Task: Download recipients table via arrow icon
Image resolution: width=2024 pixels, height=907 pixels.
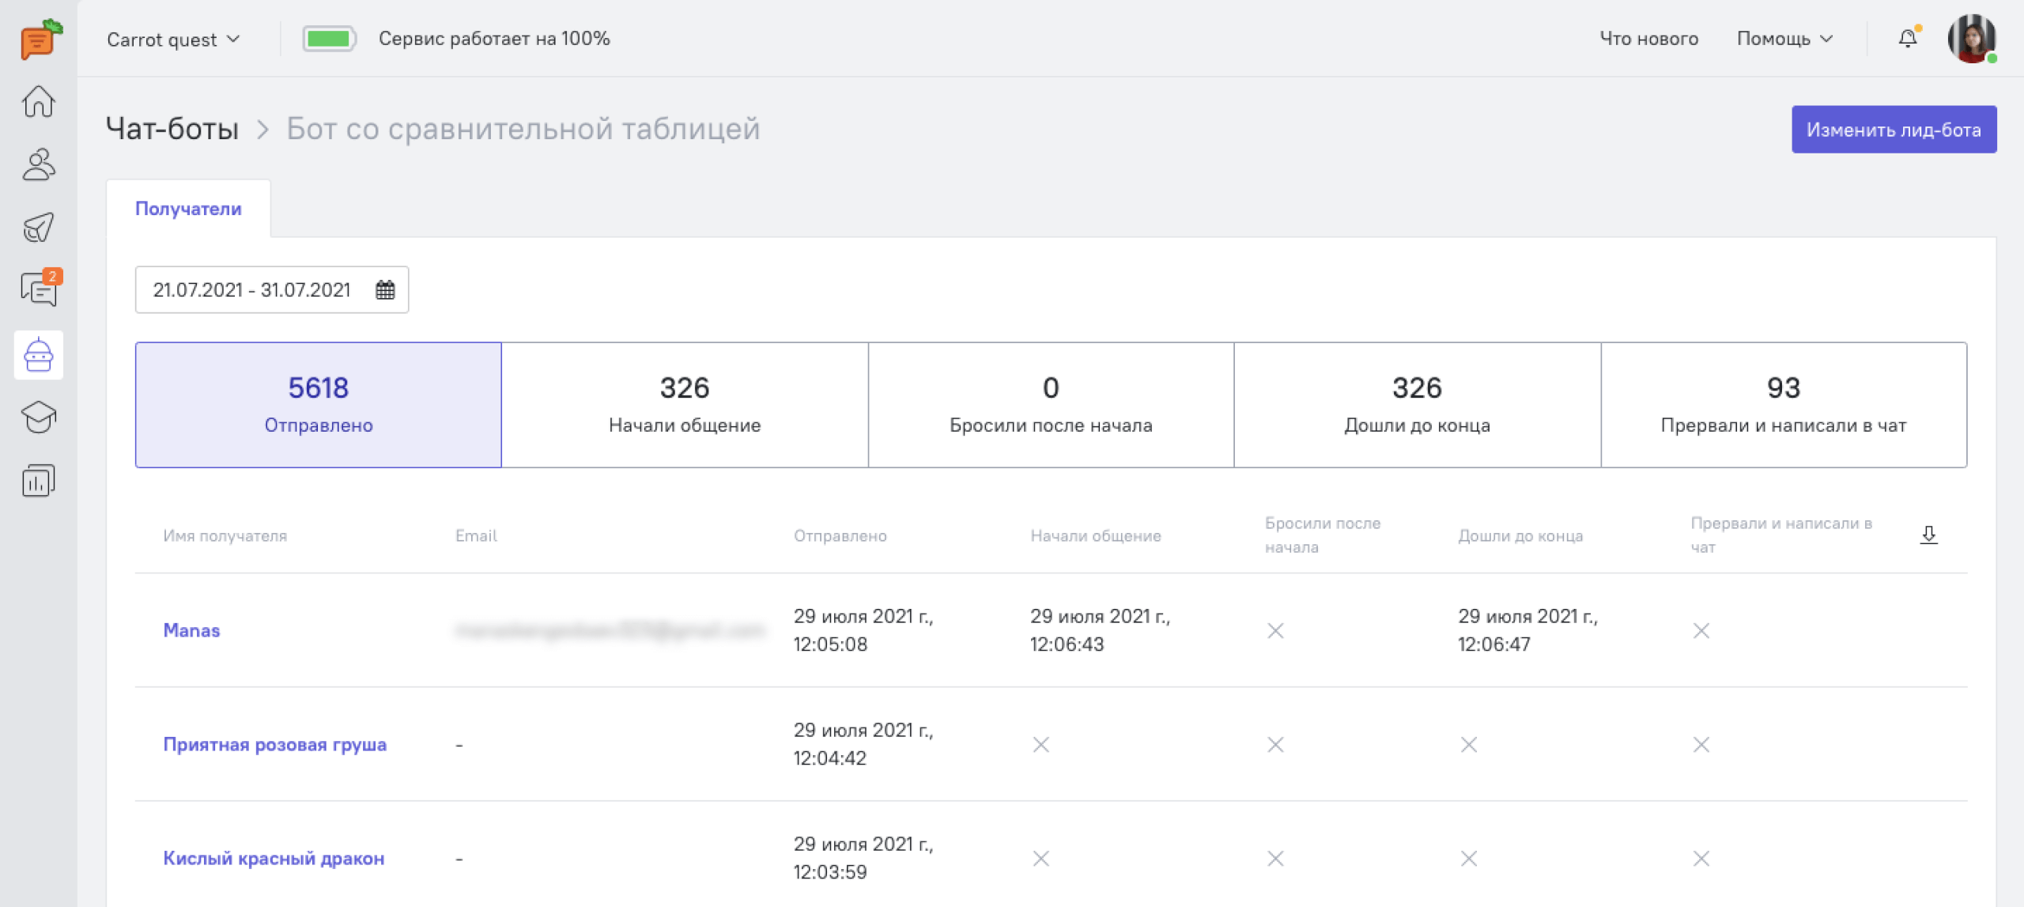Action: tap(1928, 535)
